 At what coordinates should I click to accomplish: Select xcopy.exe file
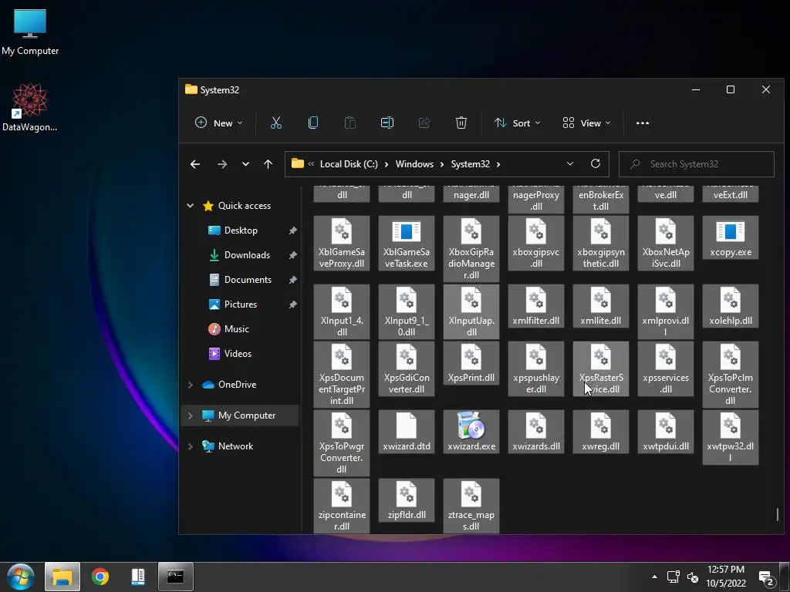coord(731,238)
